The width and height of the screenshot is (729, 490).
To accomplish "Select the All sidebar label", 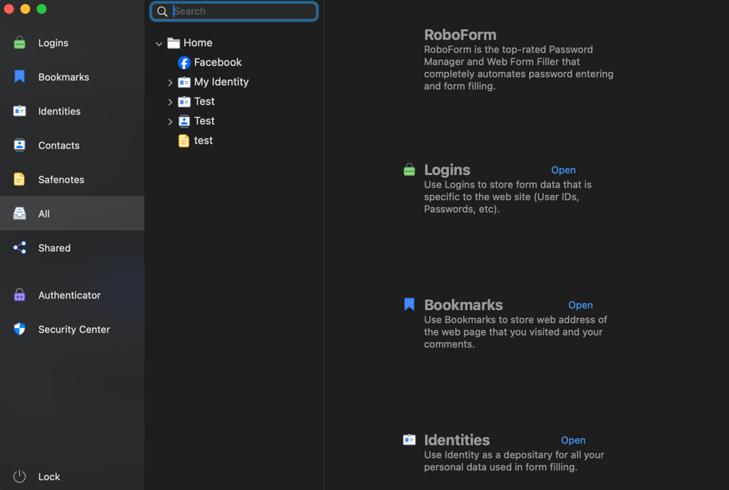I will pos(44,213).
